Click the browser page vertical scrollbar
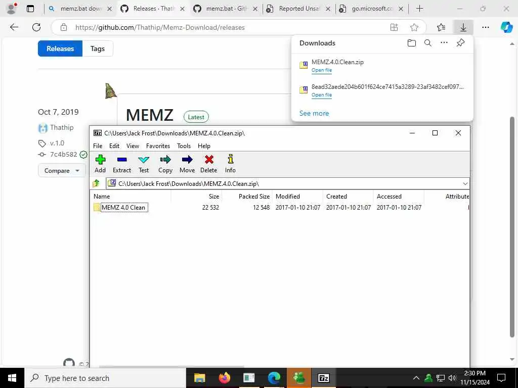This screenshot has height=388, width=518. (512, 227)
